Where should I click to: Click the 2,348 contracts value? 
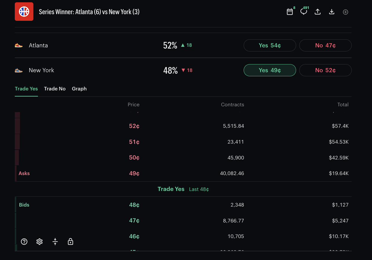click(x=237, y=205)
